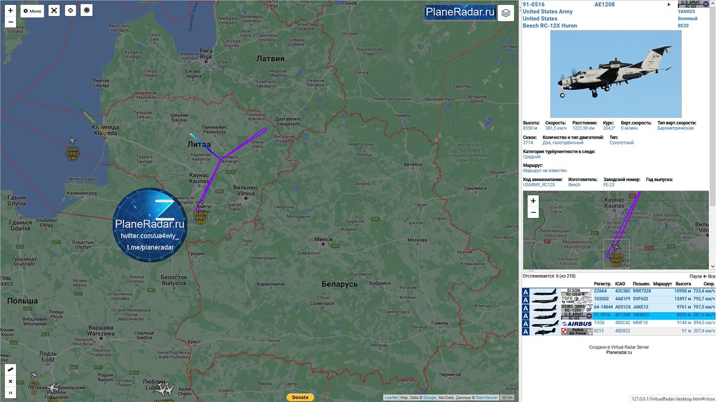Select aircraft 0215 marker near Łódź
The width and height of the screenshot is (716, 402).
pyautogui.click(x=33, y=376)
